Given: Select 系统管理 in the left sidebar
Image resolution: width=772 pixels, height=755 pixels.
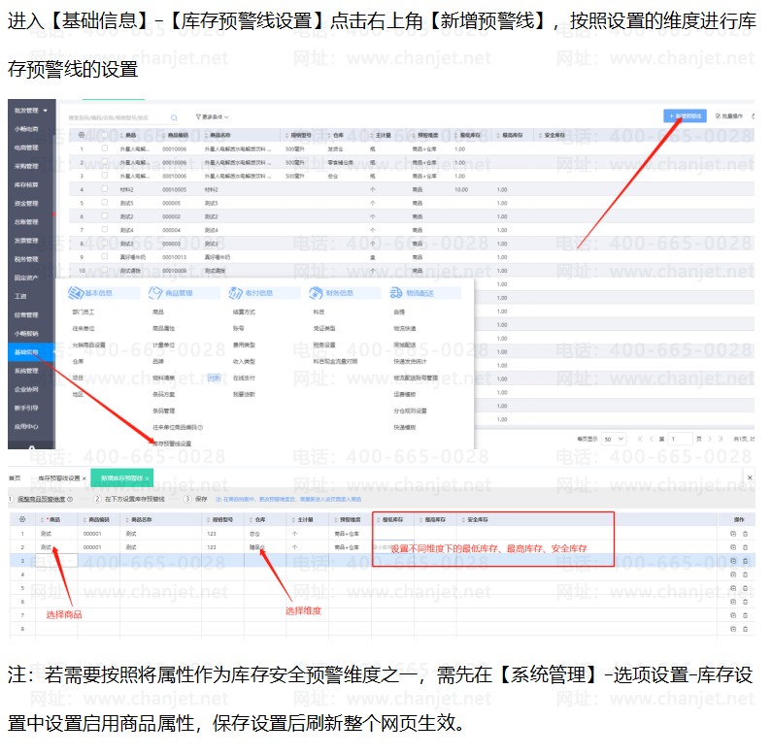Looking at the screenshot, I should [x=26, y=371].
